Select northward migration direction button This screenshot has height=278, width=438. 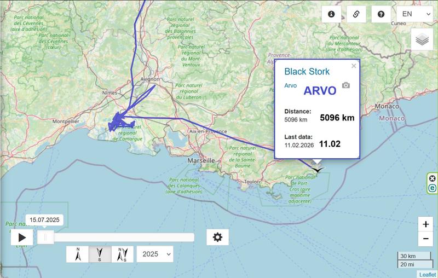[x=78, y=254]
